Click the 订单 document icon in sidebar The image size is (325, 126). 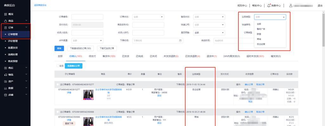[6, 28]
